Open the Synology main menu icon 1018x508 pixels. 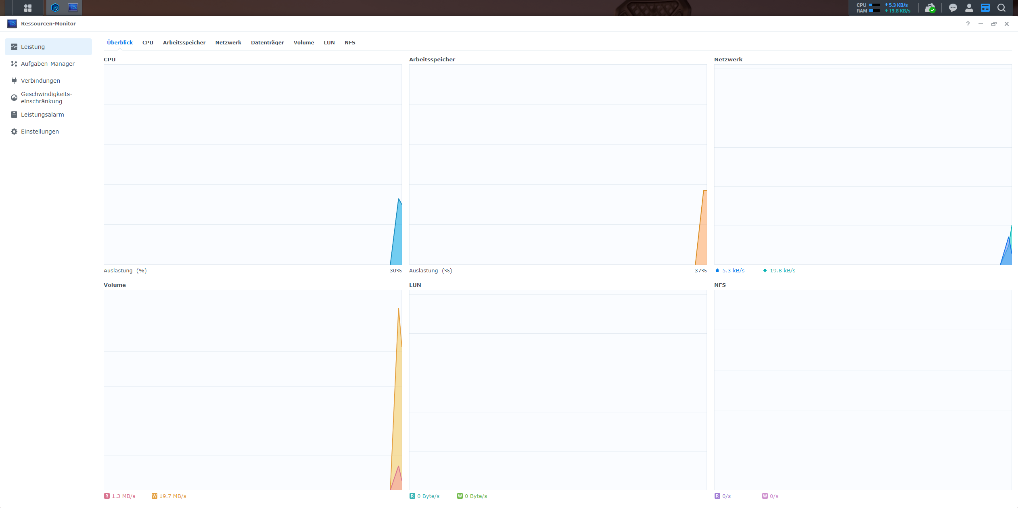point(27,8)
